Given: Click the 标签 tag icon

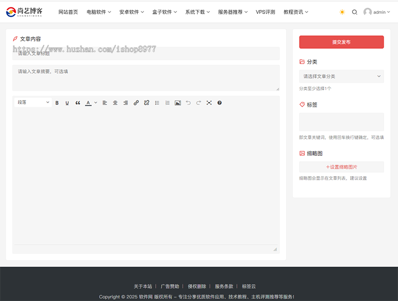Looking at the screenshot, I should click(302, 104).
